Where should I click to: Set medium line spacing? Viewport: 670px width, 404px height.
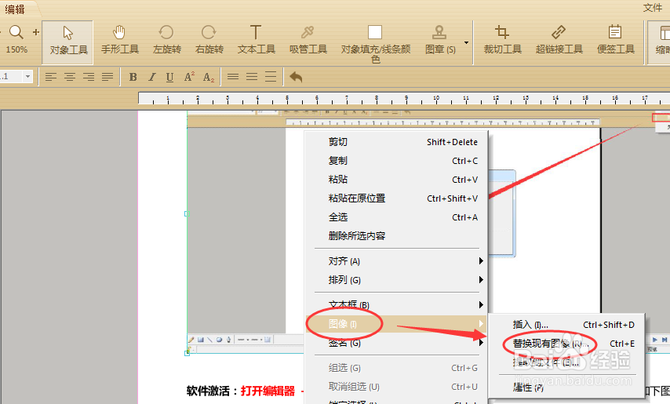(252, 77)
